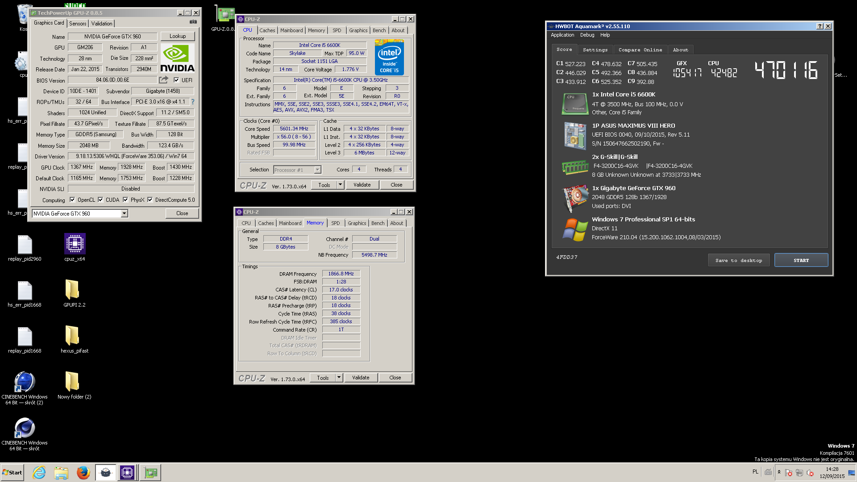Open the replay_pid2960 file icon
Viewport: 857px width, 482px height.
(x=25, y=247)
